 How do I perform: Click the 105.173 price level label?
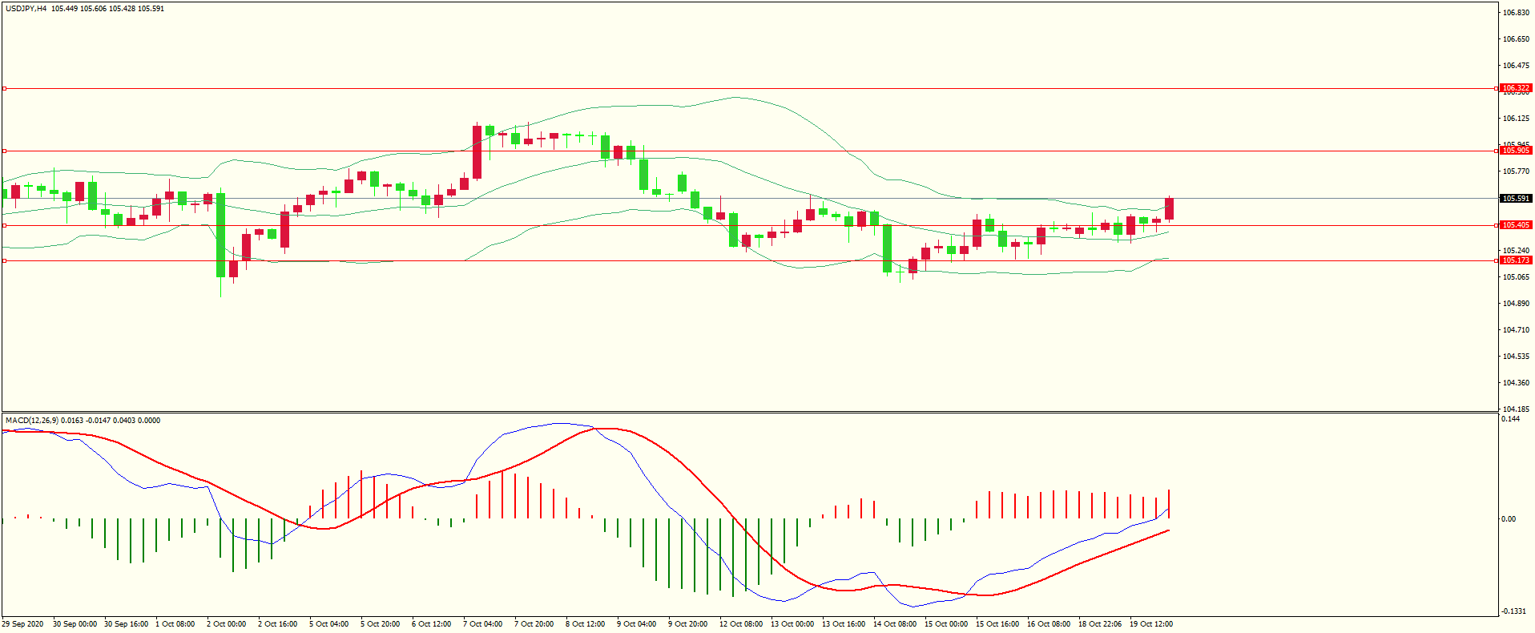1515,260
